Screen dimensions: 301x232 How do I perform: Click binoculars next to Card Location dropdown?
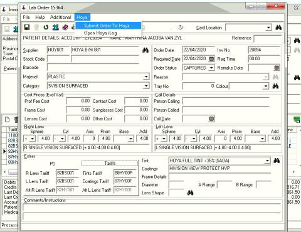(x=278, y=28)
